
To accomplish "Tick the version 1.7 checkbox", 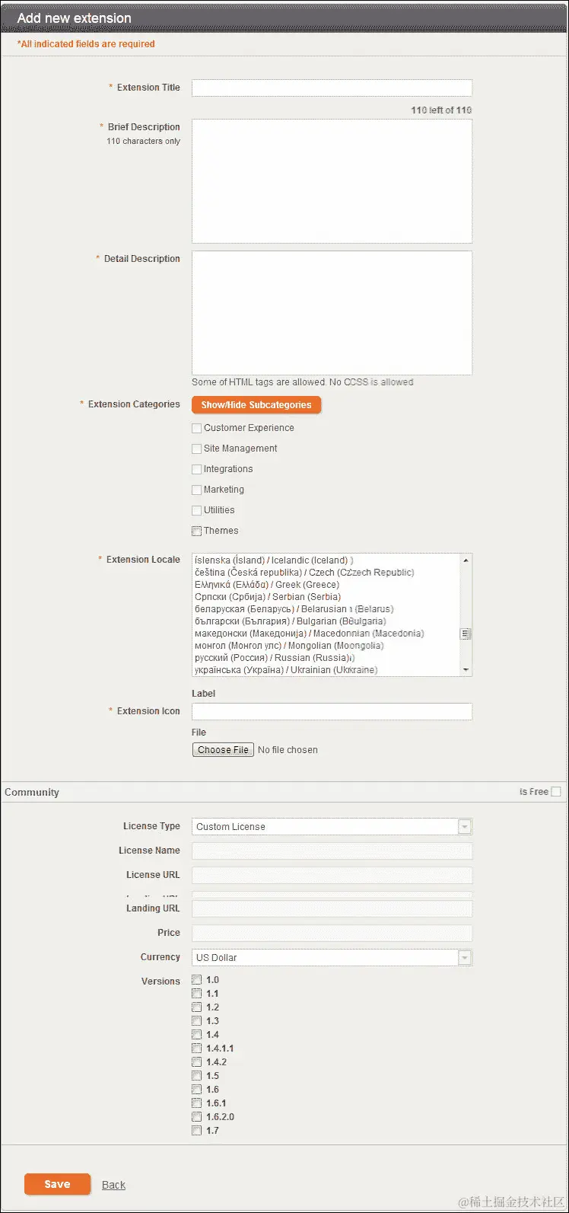I will click(x=197, y=1131).
